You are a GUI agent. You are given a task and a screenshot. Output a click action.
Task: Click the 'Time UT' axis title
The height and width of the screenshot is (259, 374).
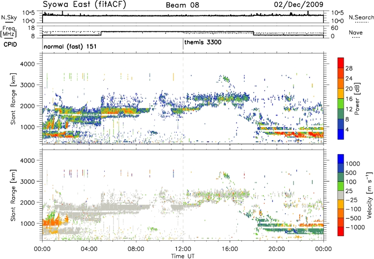tap(183, 256)
